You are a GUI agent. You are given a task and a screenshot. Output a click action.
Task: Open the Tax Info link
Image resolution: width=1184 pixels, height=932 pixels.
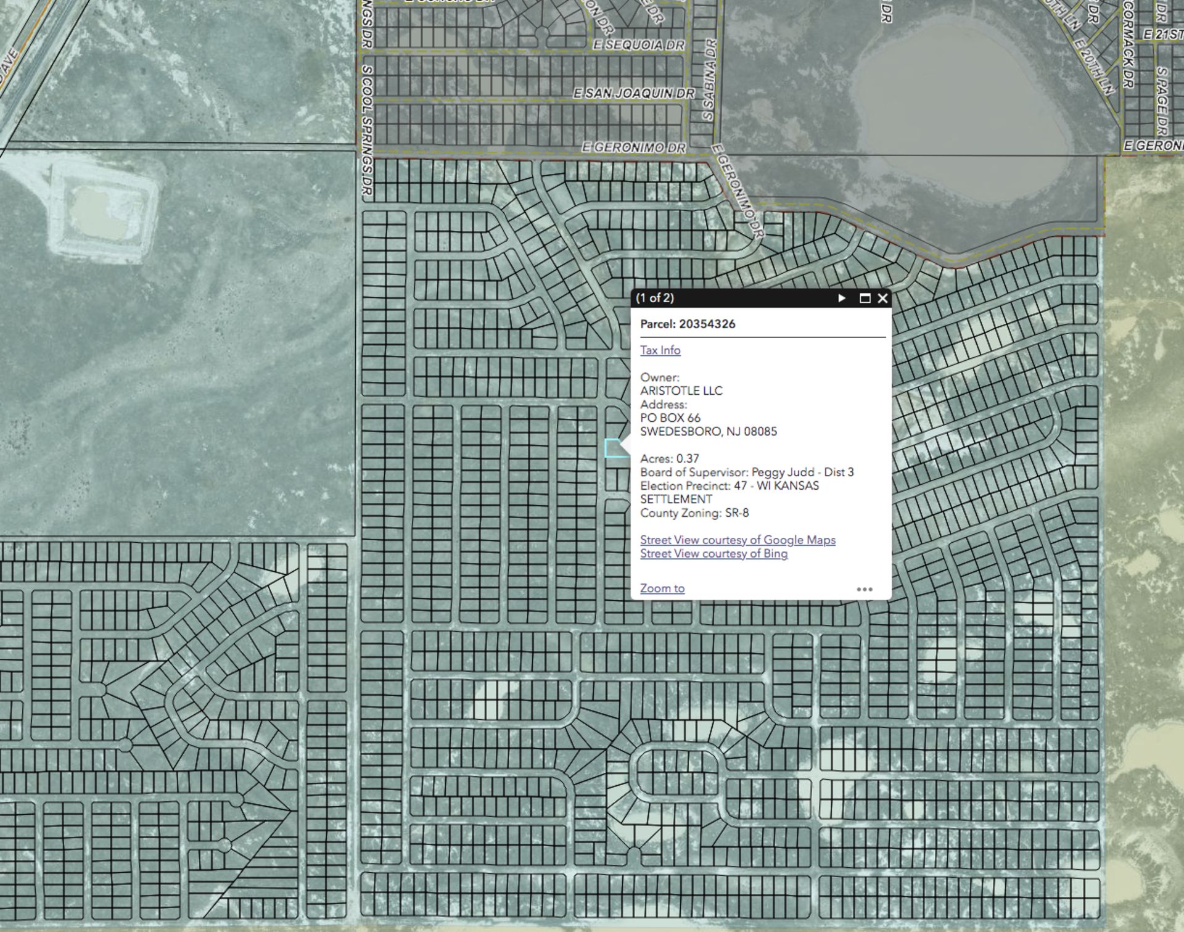pos(660,350)
